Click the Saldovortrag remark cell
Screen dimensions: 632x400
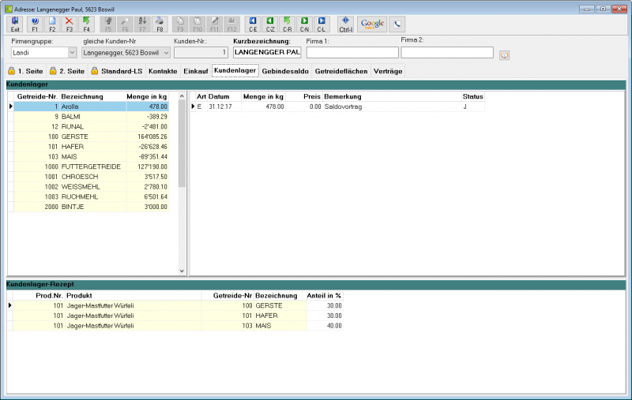tap(392, 107)
